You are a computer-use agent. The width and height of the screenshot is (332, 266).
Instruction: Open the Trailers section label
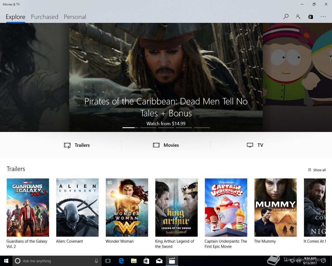coord(82,145)
